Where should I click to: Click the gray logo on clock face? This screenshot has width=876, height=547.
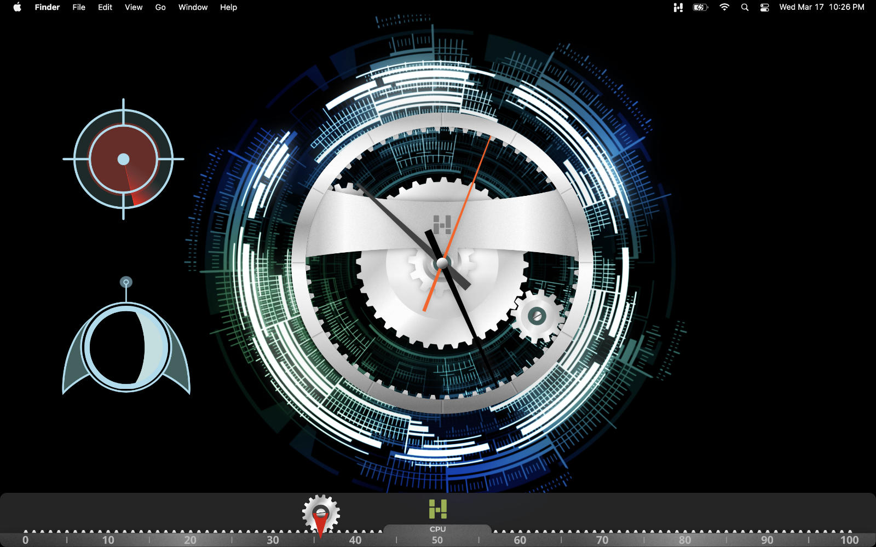(442, 224)
